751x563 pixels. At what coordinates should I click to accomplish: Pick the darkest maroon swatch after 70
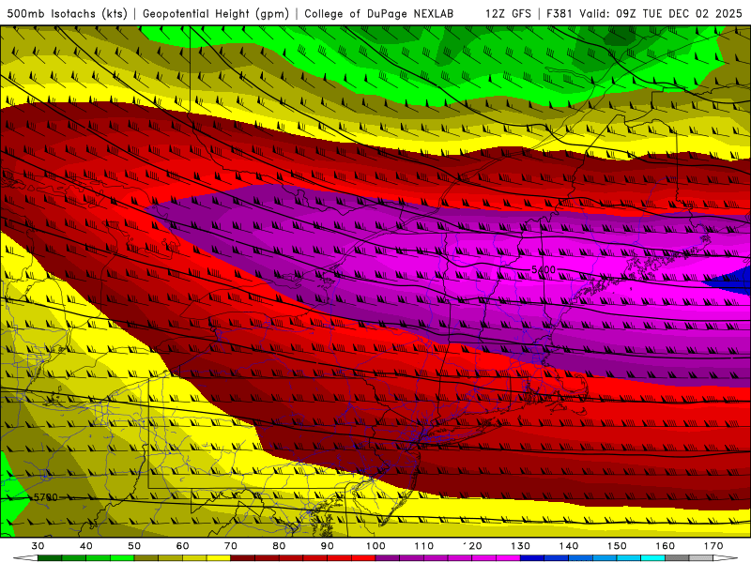[x=243, y=558]
